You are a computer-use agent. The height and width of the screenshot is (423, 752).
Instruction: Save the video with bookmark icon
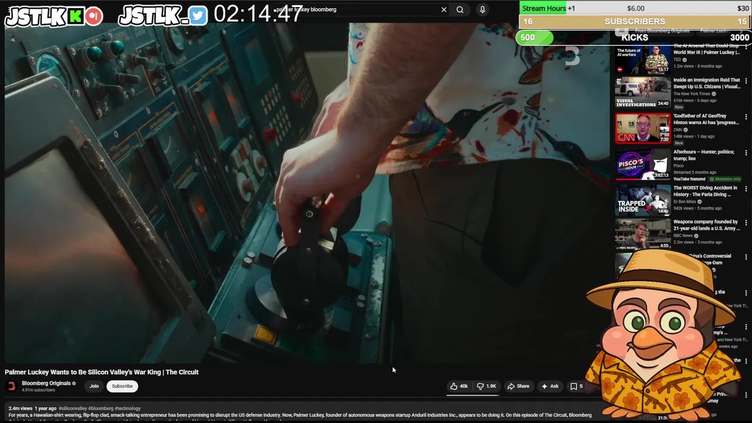(x=576, y=386)
